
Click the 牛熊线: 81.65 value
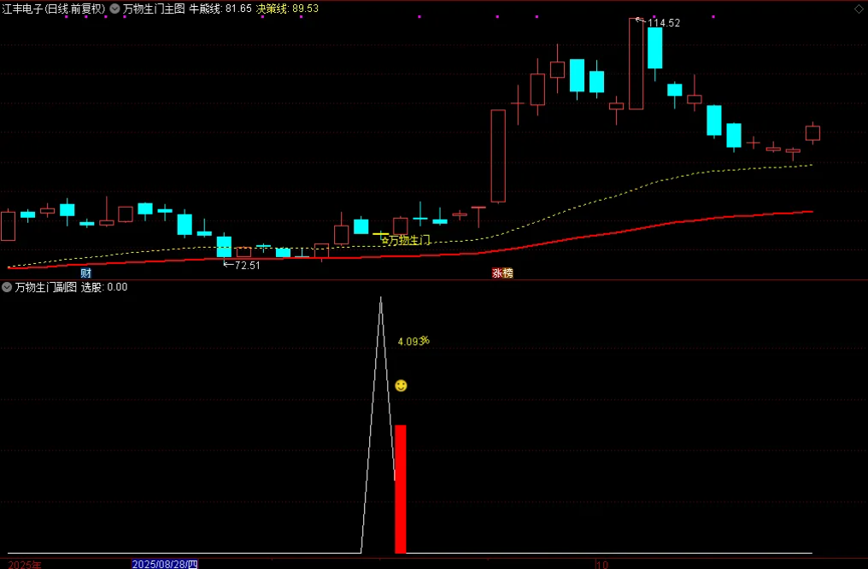220,9
